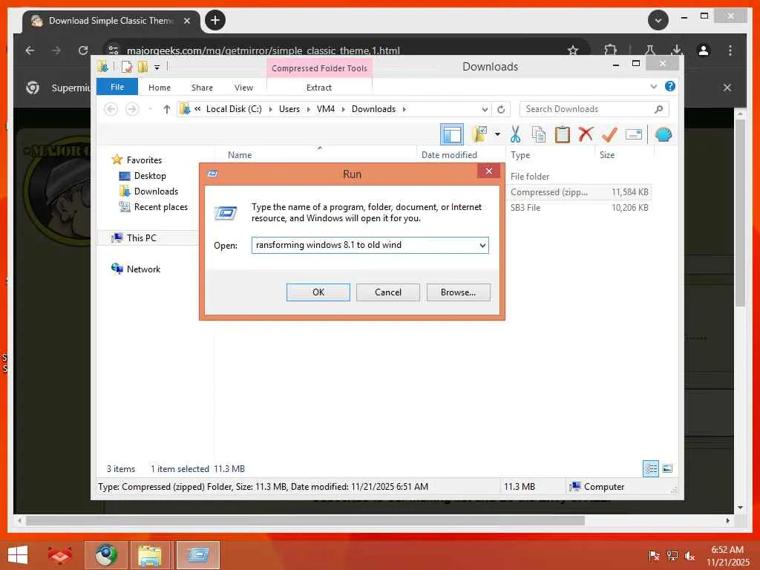Switch to Large icons view in status bar
The image size is (760, 570).
coord(667,468)
